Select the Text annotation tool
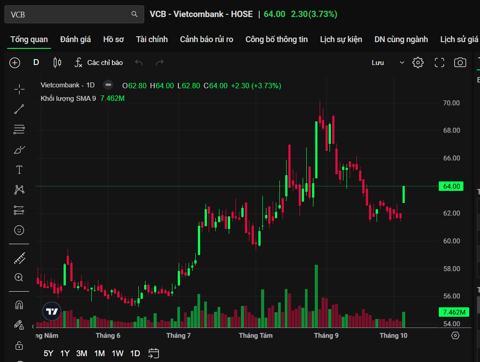This screenshot has height=362, width=480. pos(19,170)
